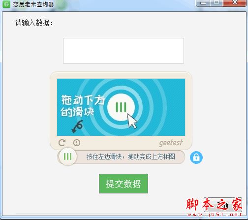
Task: Click the white circle in captcha image
Action: pyautogui.click(x=121, y=107)
